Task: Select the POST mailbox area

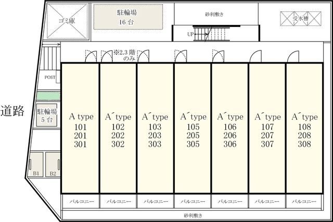Action: tap(50, 77)
